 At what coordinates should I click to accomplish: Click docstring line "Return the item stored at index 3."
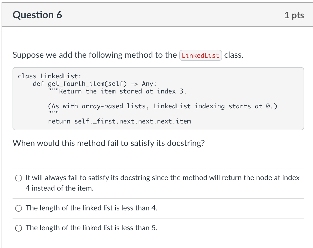tap(118, 91)
